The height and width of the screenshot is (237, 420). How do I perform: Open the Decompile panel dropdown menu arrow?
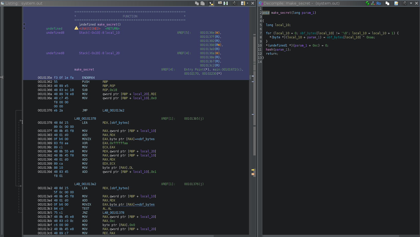(x=411, y=3)
